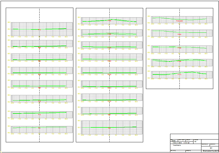Screen dimensions: 219x153
Task: Select the P200 station label
Action: click(x=179, y=35)
